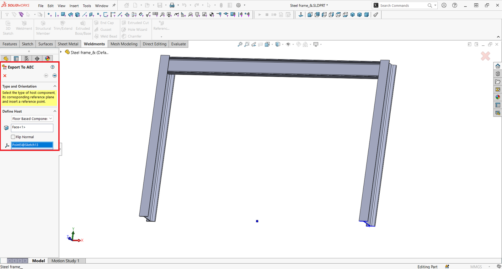Collapse the Type and Orientation section

click(55, 86)
